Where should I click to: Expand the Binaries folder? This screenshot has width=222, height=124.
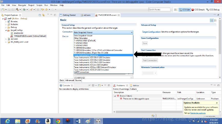coord(6,21)
